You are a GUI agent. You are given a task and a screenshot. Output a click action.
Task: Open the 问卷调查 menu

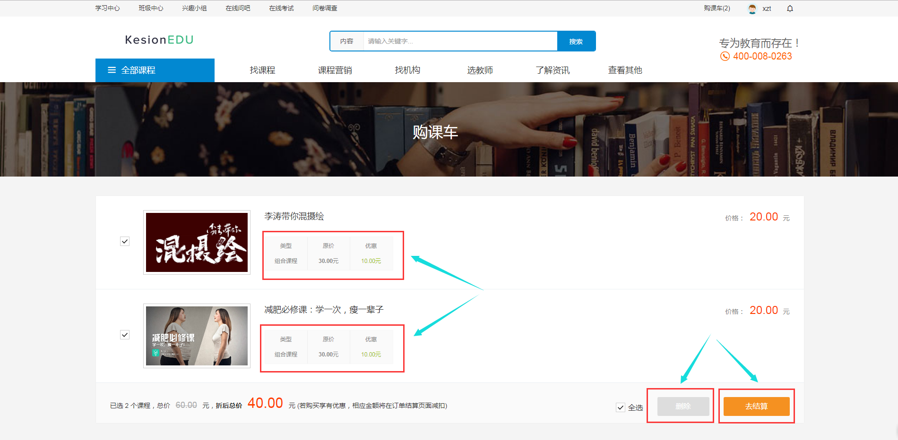[324, 8]
